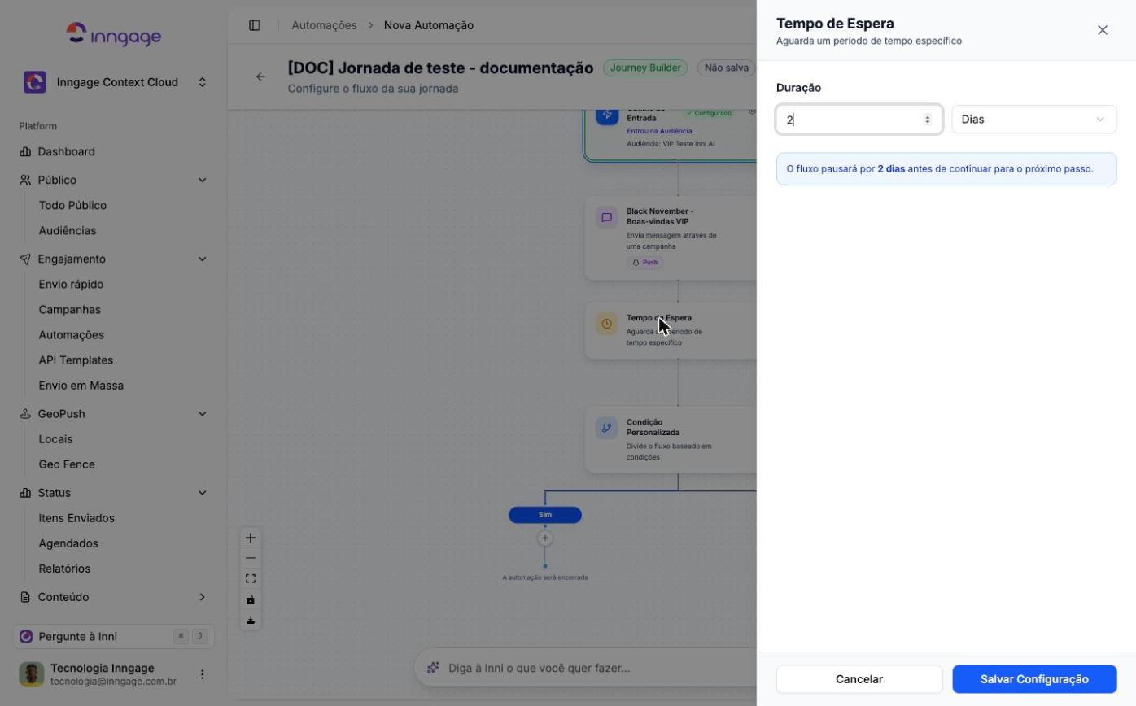The height and width of the screenshot is (706, 1136).
Task: Click the GeoPush location icon
Action: (x=25, y=413)
